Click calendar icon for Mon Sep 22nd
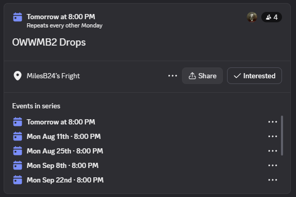296x197 pixels. [x=18, y=180]
